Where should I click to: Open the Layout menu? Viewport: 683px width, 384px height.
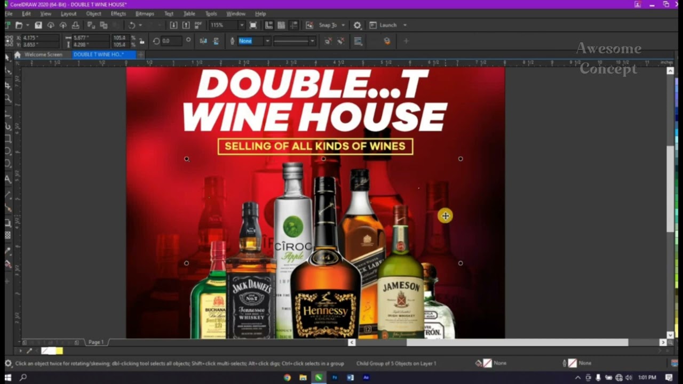click(68, 13)
